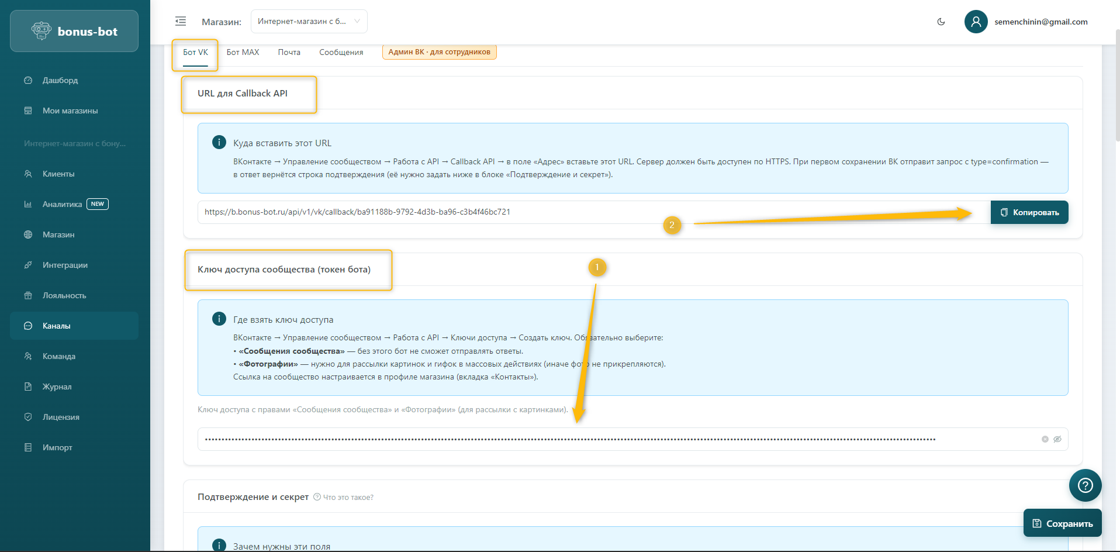The width and height of the screenshot is (1120, 552).
Task: Switch to the Почта tab
Action: click(289, 52)
